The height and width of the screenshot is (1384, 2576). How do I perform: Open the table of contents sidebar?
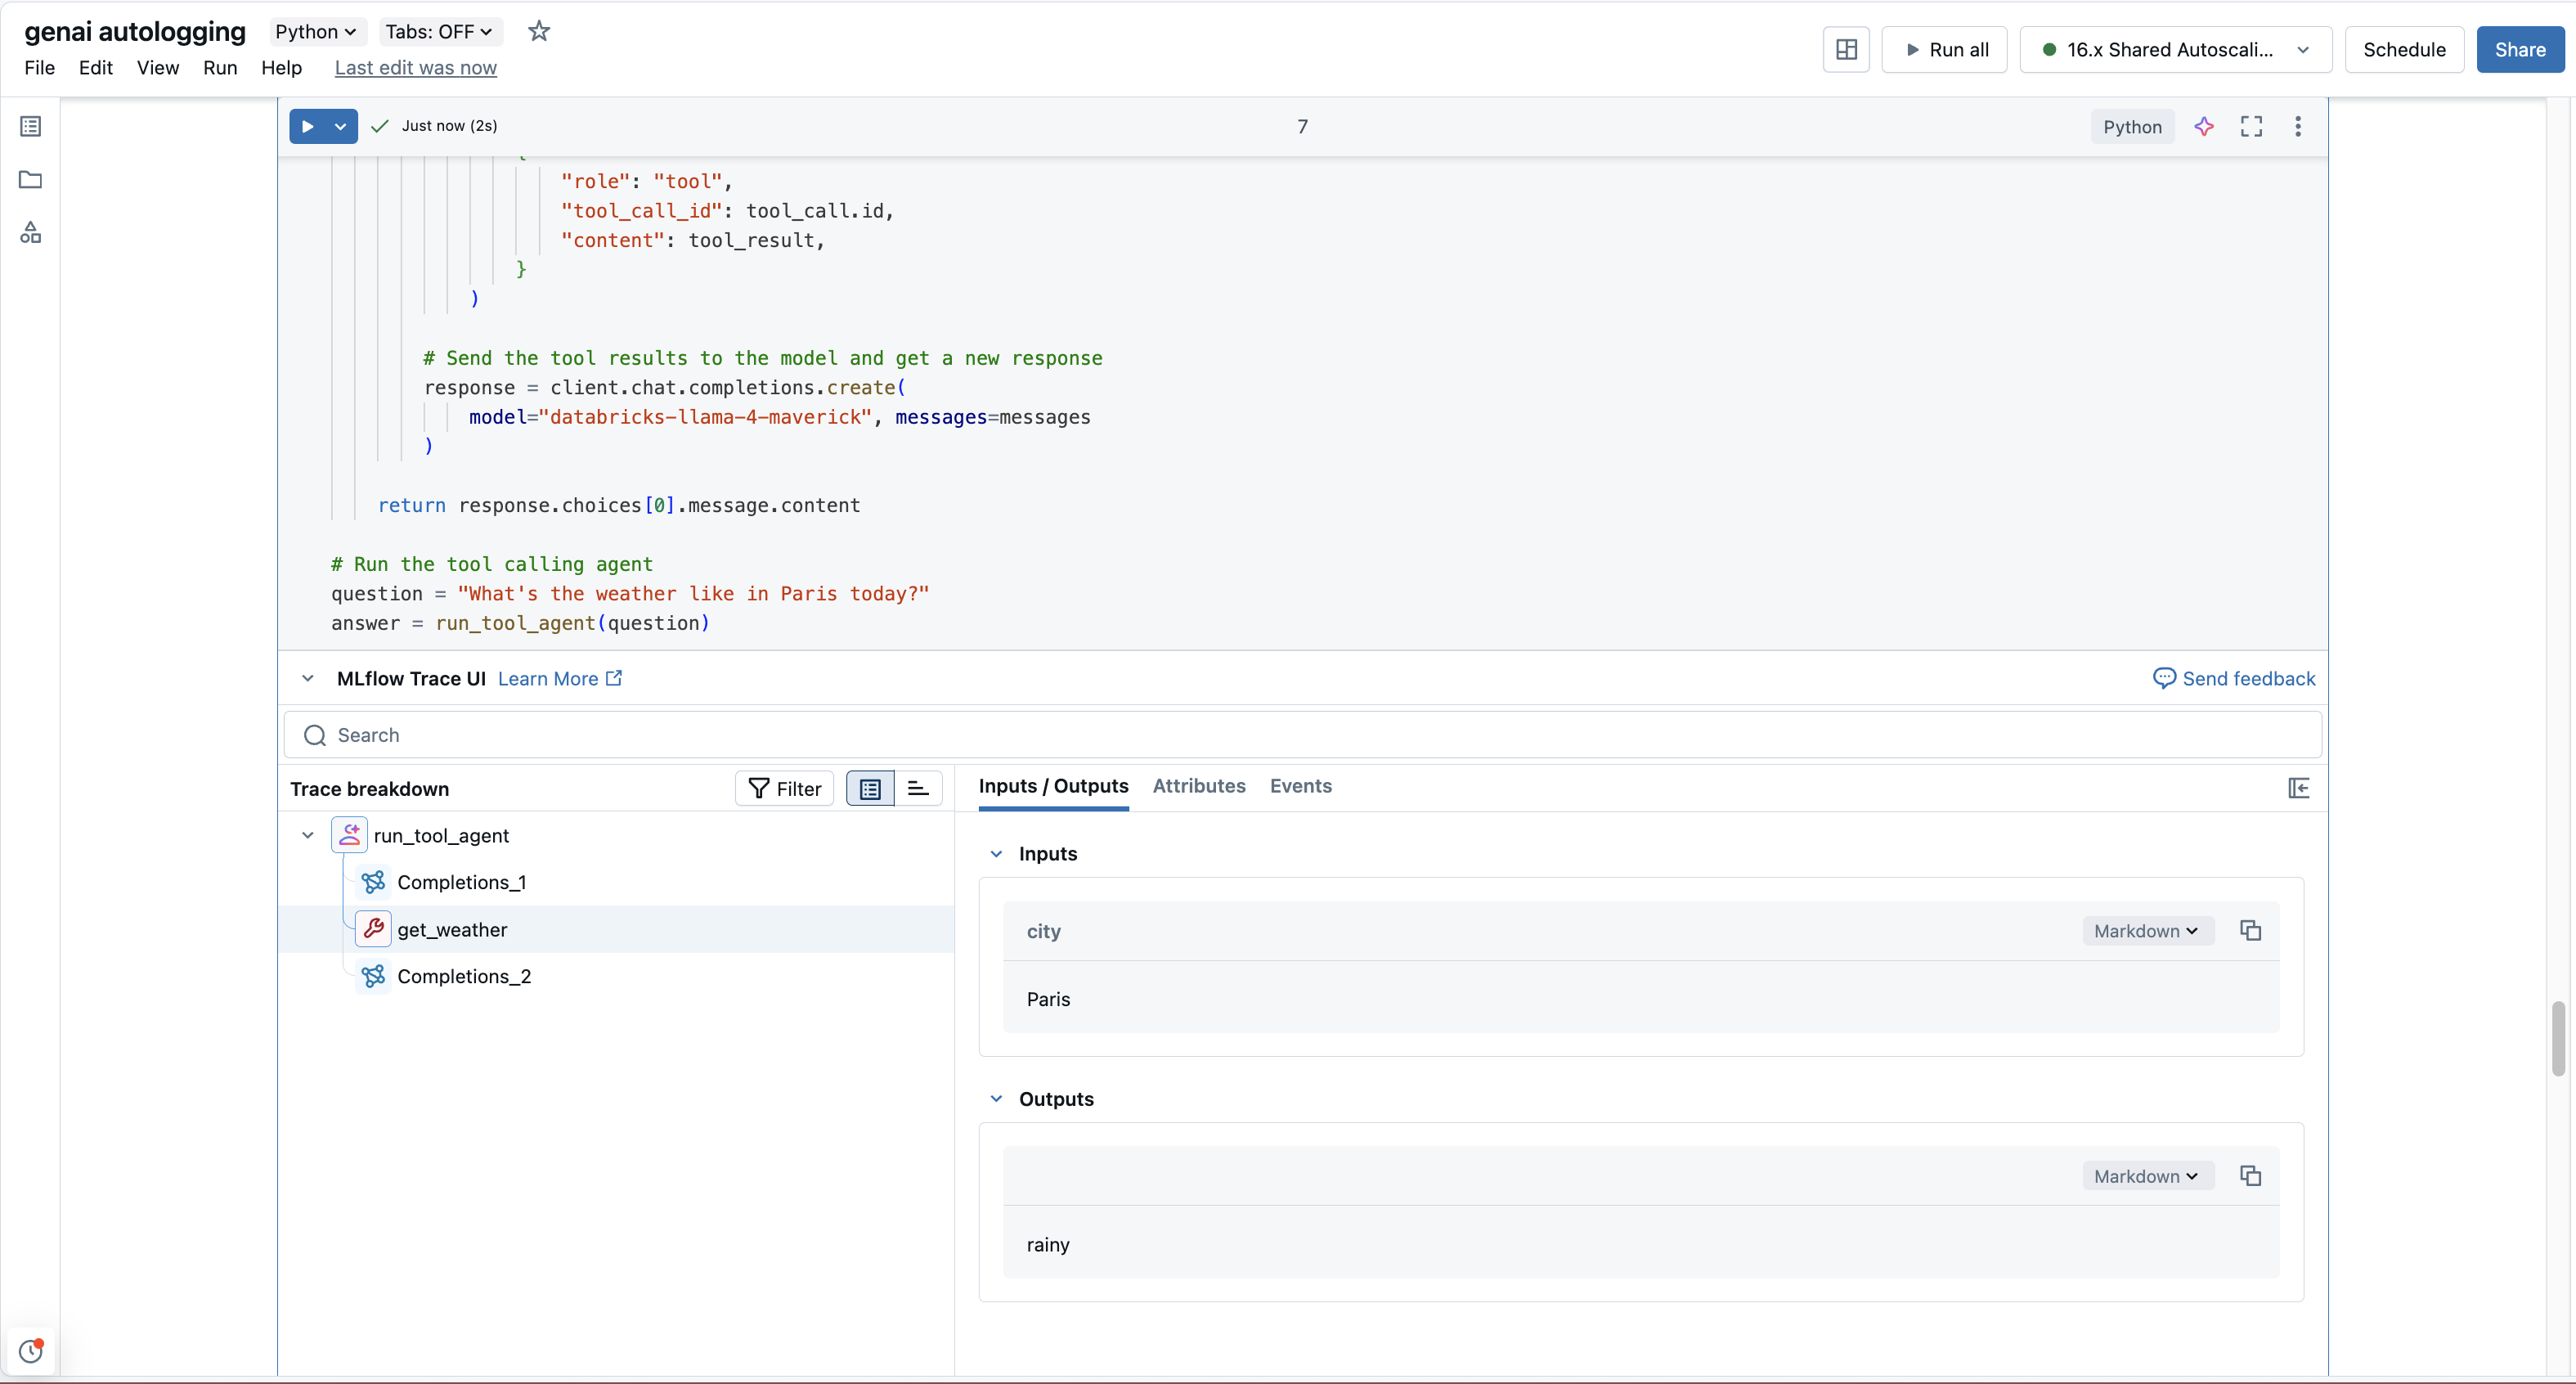(30, 126)
